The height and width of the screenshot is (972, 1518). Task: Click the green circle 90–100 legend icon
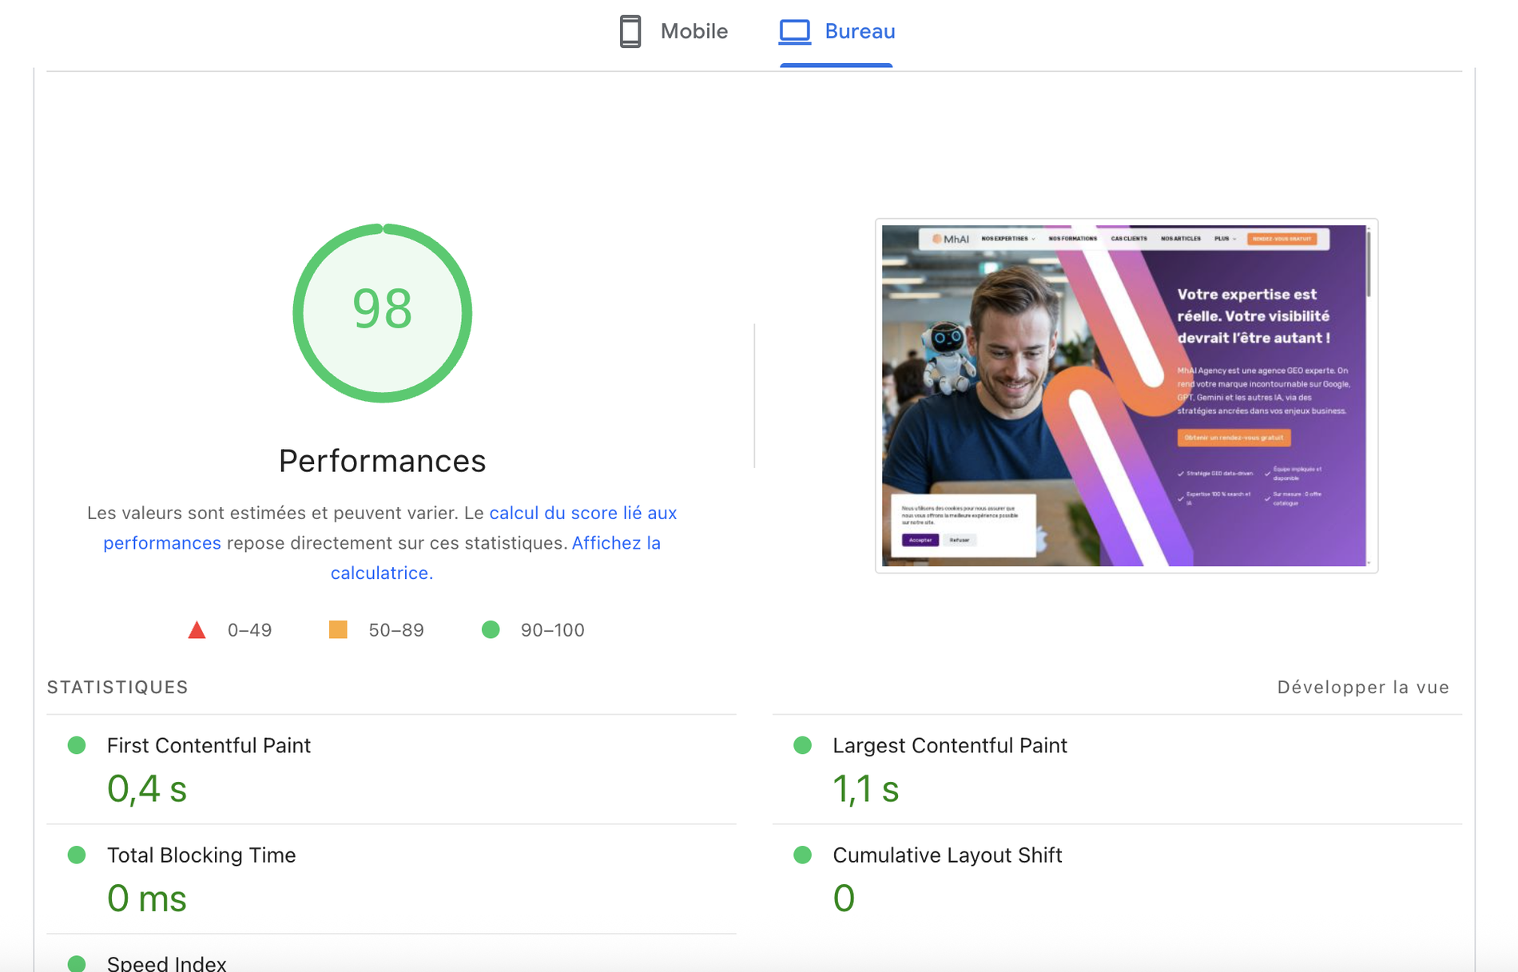coord(491,629)
